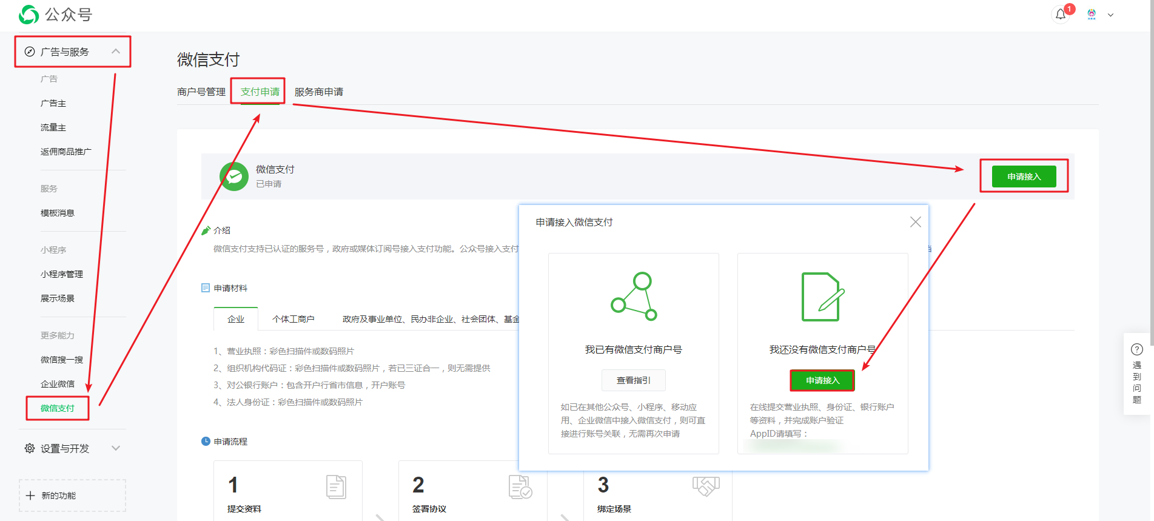Viewport: 1154px width, 521px height.
Task: Collapse the 广告与服务 section chevron
Action: [x=116, y=52]
